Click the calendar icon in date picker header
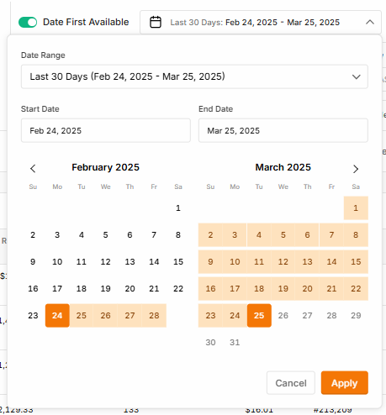 pos(156,22)
